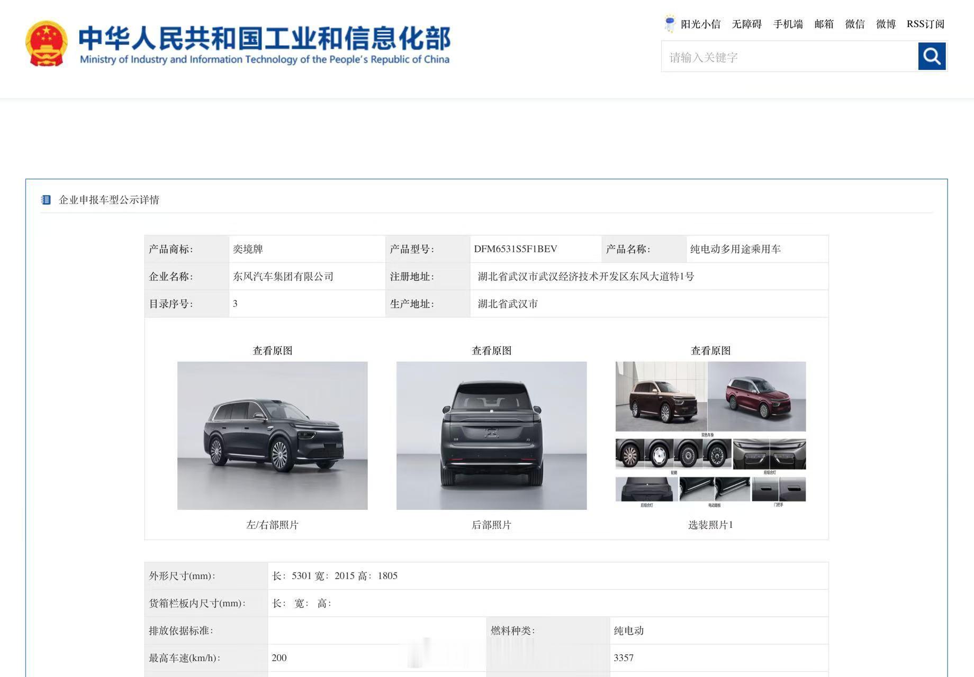Open the 无障碍 accessibility link

coord(746,24)
